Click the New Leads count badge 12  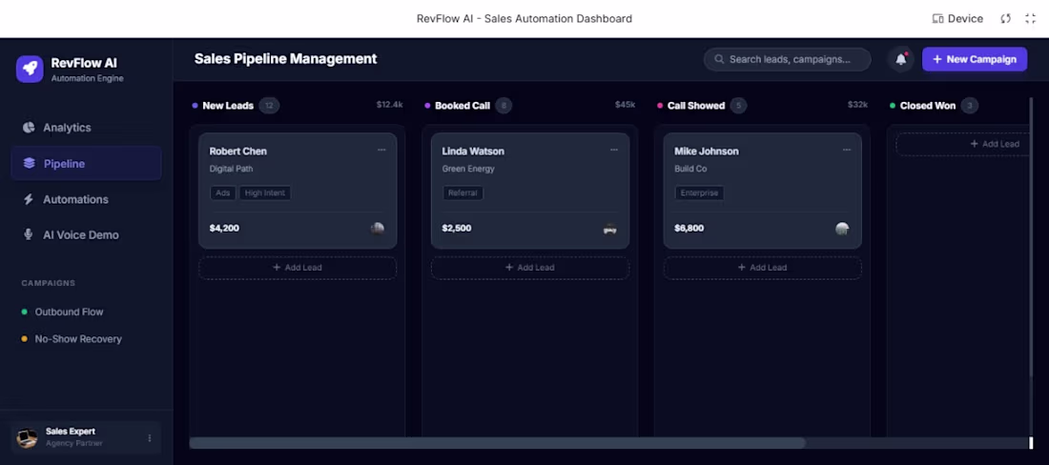(269, 106)
